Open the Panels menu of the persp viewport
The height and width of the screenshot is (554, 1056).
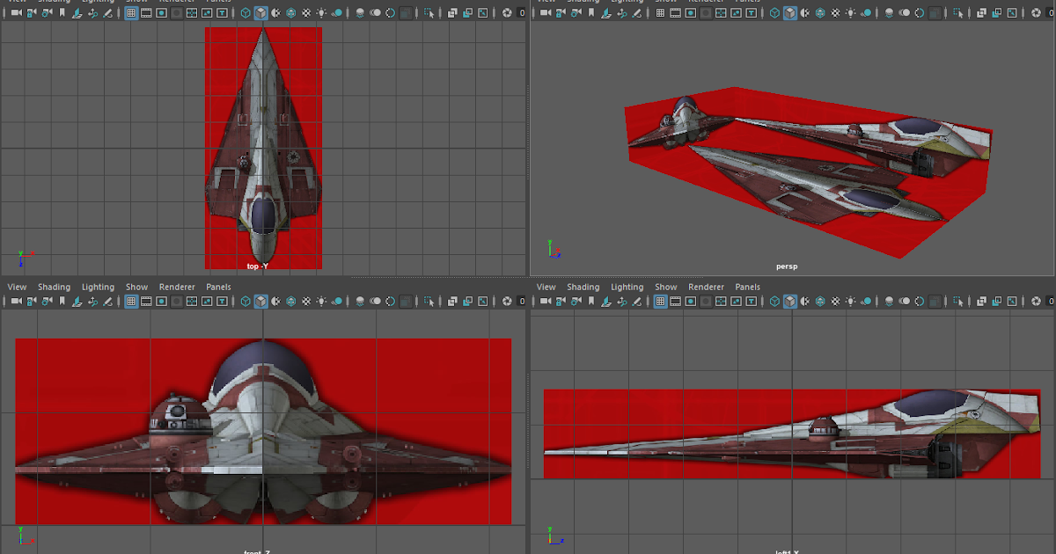746,2
